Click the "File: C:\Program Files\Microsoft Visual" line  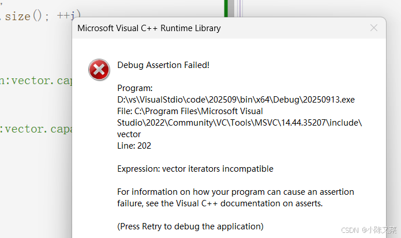[190, 111]
